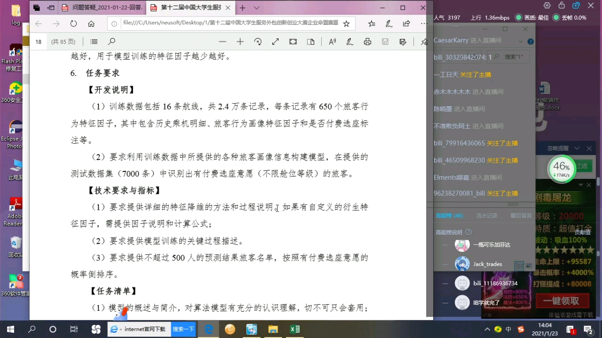Viewport: 602px width, 338px height.
Task: Open the Adobe Reader desktop shortcut
Action: (x=16, y=212)
